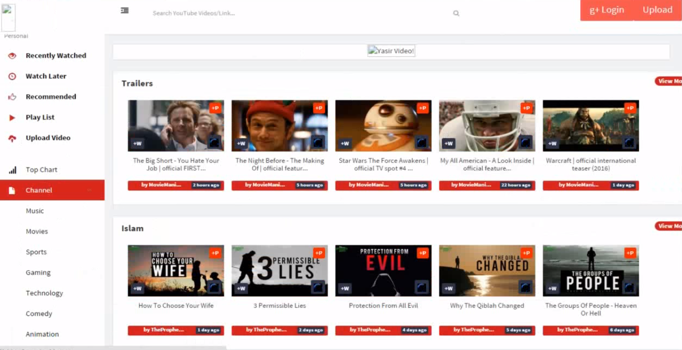The width and height of the screenshot is (682, 350).
Task: Click the magnifier search icon
Action: pyautogui.click(x=456, y=14)
